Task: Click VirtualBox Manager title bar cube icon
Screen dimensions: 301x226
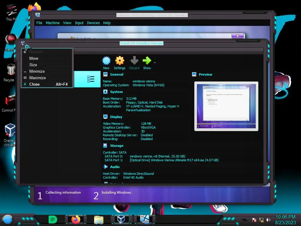Action: [23, 43]
